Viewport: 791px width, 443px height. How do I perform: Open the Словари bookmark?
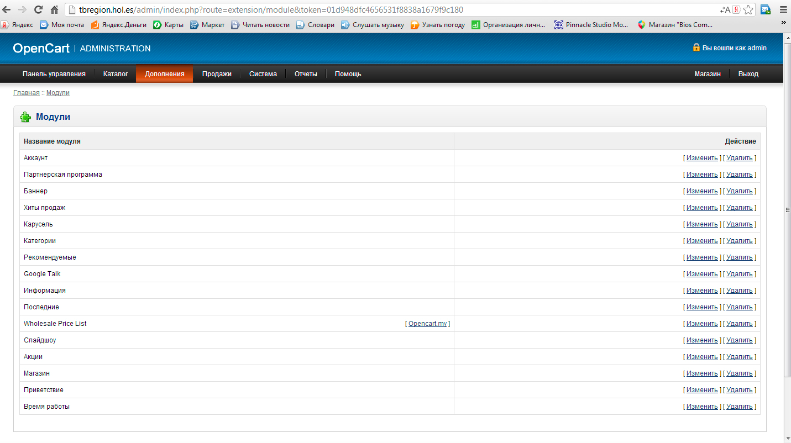pyautogui.click(x=315, y=25)
